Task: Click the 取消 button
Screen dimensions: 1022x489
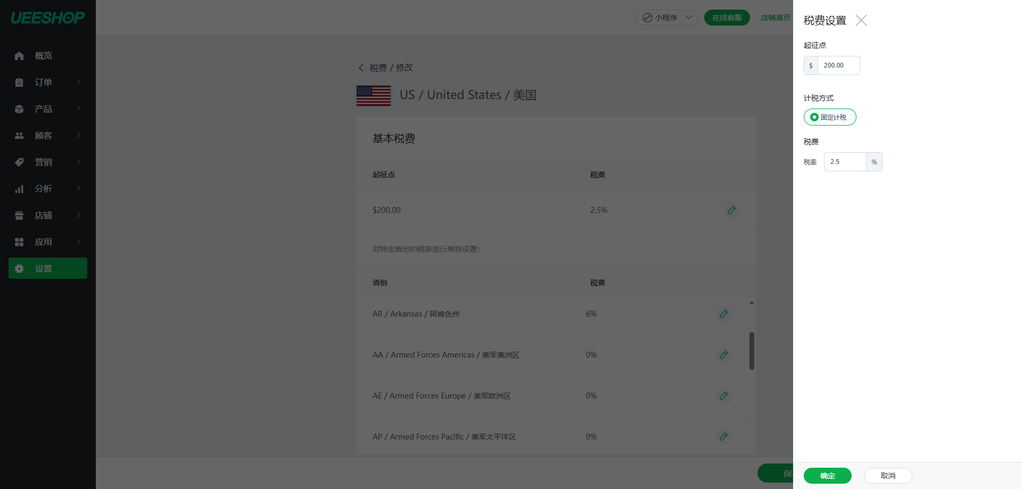Action: pos(888,476)
